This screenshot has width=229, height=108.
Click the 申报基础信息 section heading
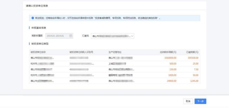[x=39, y=28]
